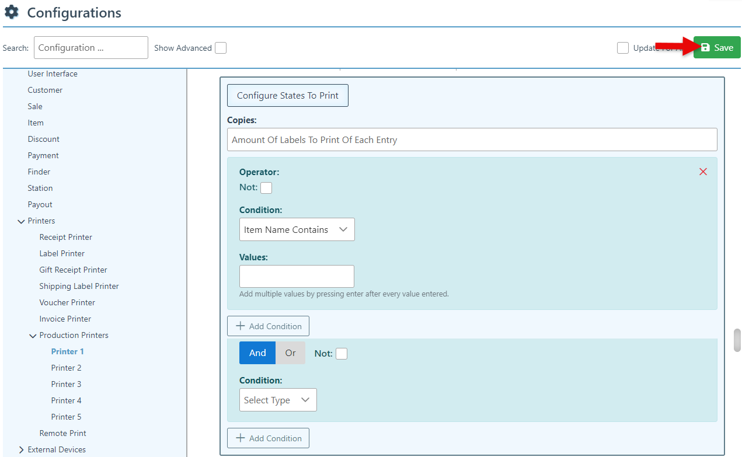Remove the condition with the red X

703,172
